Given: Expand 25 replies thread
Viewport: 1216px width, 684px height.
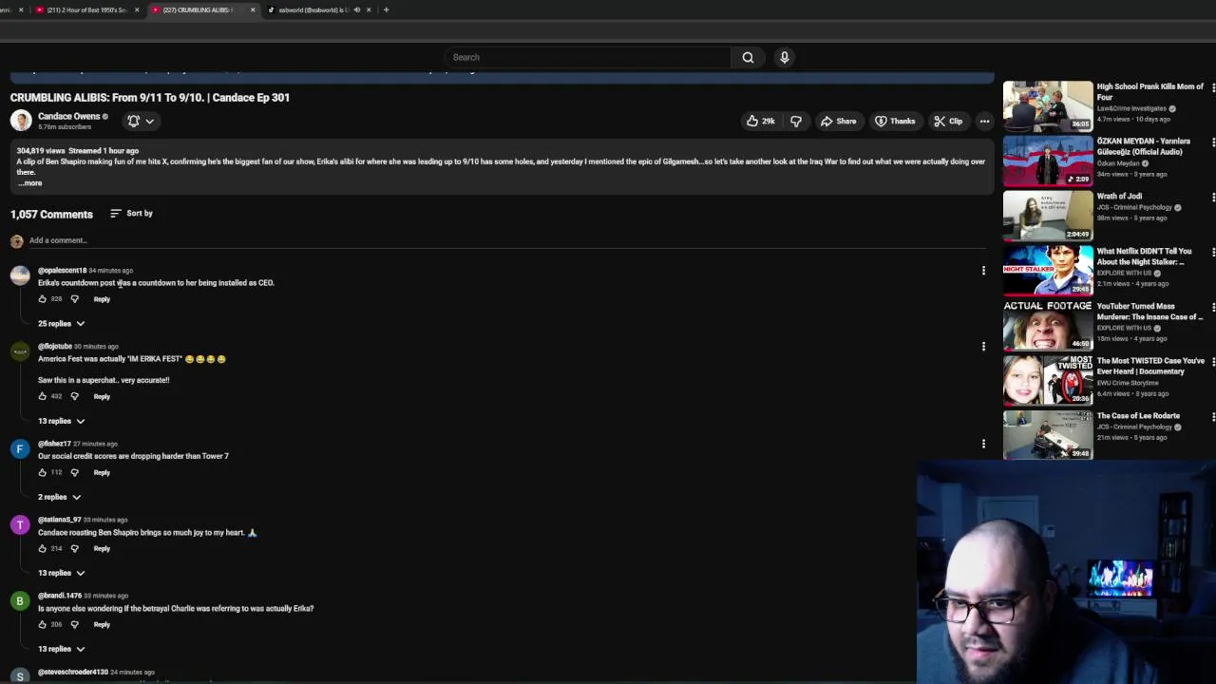Looking at the screenshot, I should 61,324.
